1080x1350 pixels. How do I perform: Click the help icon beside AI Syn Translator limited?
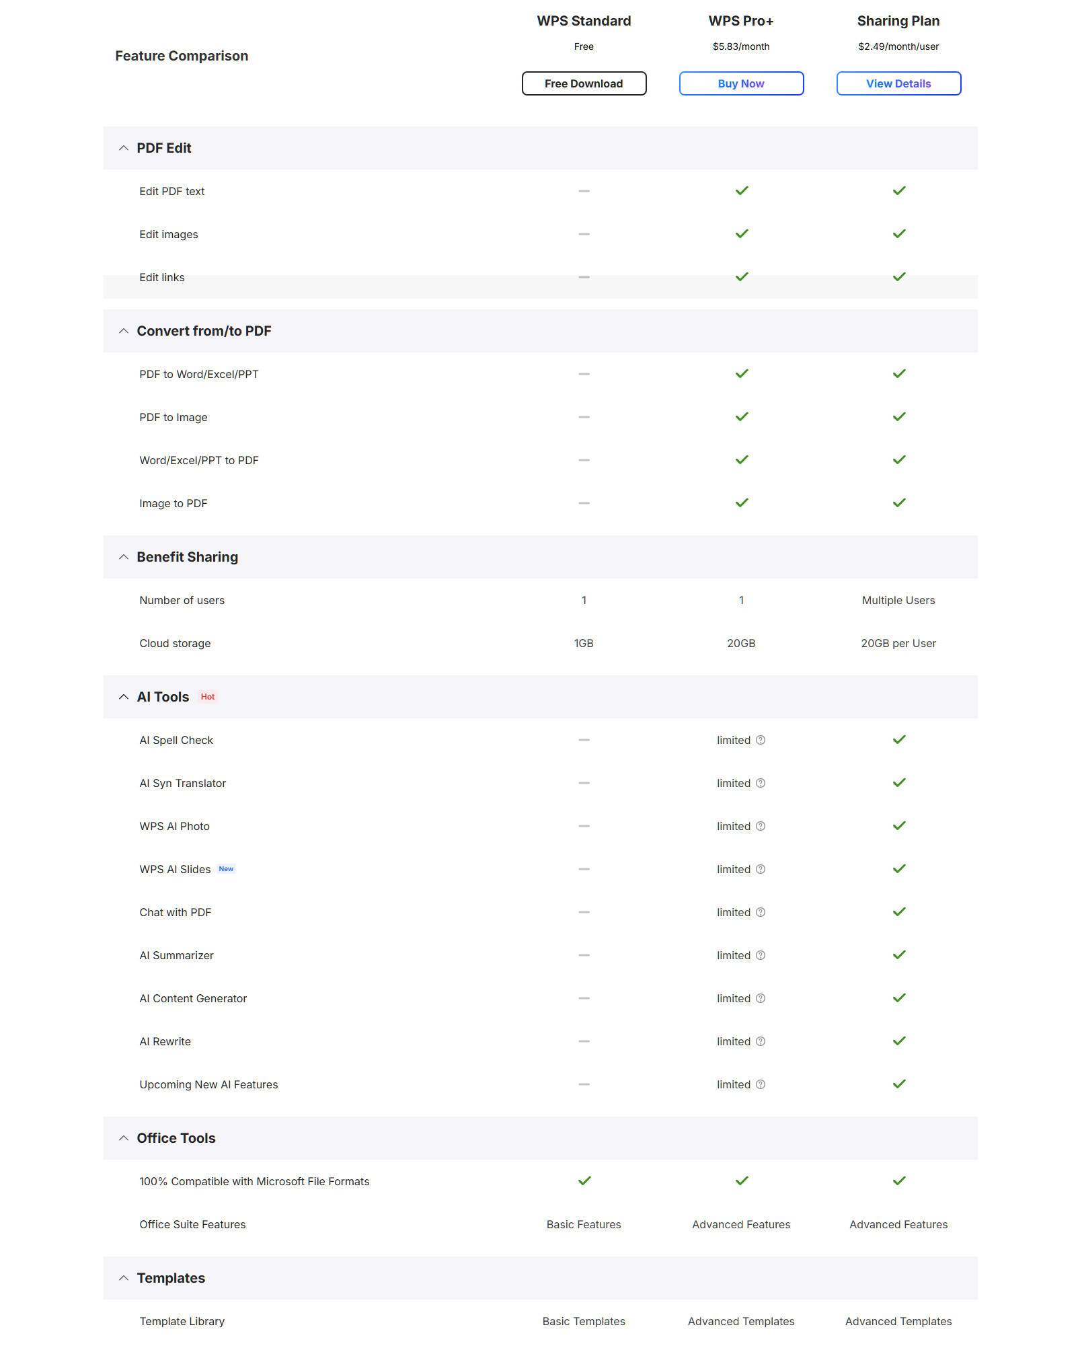click(761, 783)
